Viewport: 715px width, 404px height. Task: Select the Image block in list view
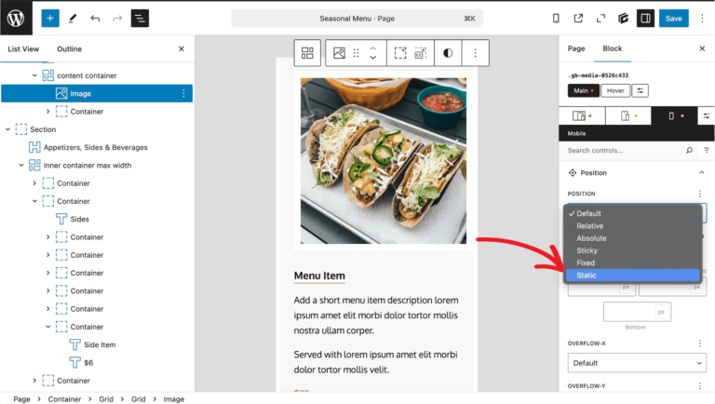[x=97, y=93]
